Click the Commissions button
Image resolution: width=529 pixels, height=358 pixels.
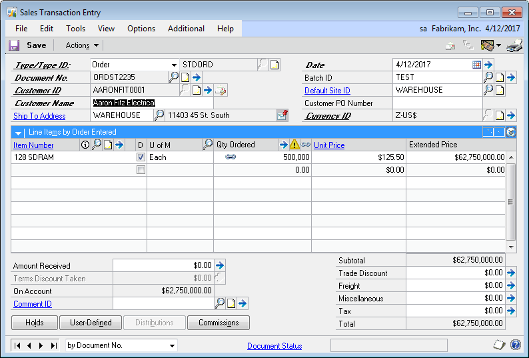[x=219, y=323]
